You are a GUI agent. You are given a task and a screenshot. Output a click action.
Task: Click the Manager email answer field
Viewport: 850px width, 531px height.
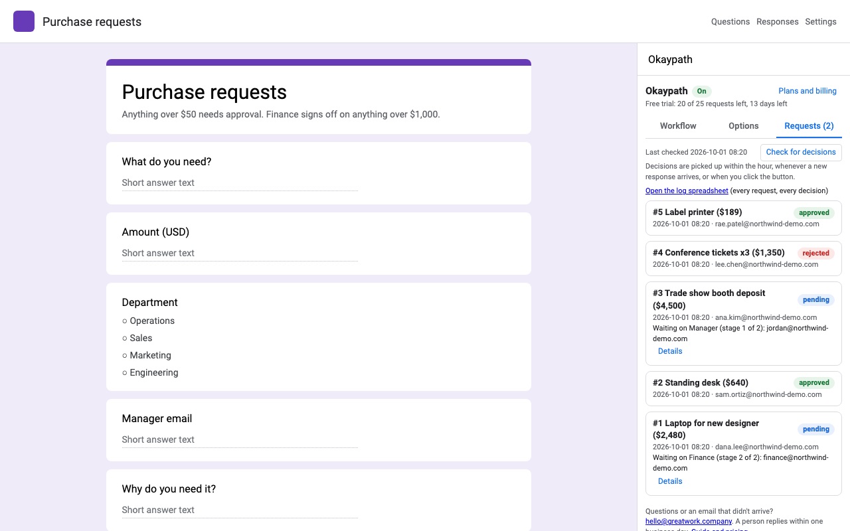240,440
